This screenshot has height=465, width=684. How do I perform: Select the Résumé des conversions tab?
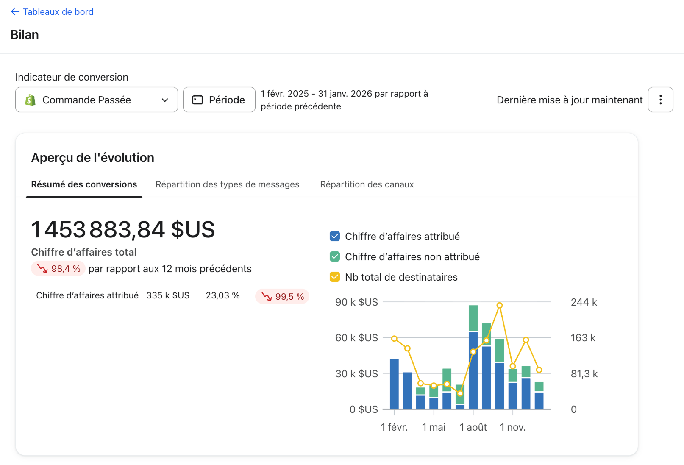[84, 184]
